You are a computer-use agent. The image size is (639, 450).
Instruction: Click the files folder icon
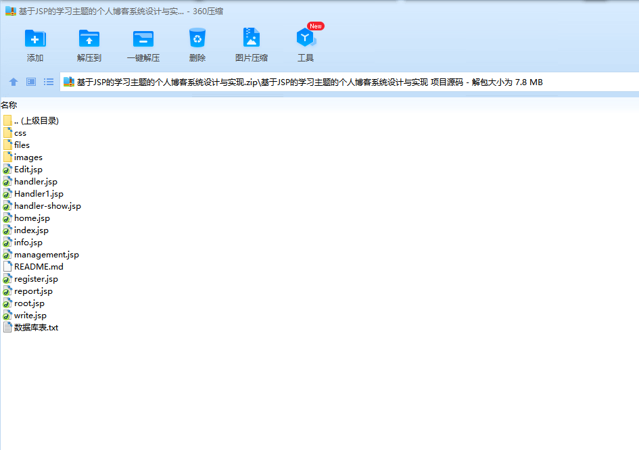[7, 145]
